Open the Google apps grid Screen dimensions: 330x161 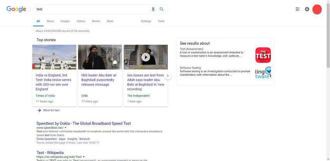(297, 9)
